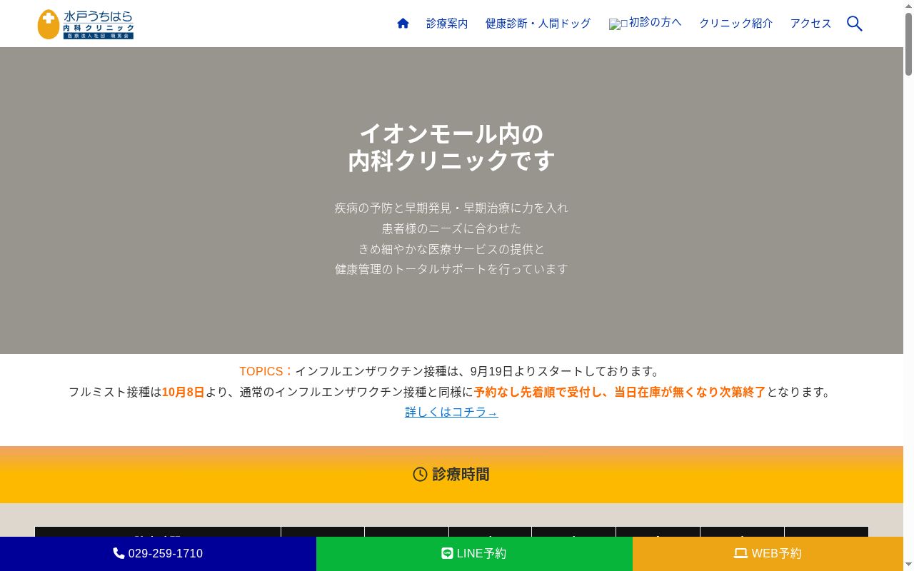Image resolution: width=914 pixels, height=571 pixels.
Task: Call 029-259-1710 via the blue button
Action: point(158,554)
